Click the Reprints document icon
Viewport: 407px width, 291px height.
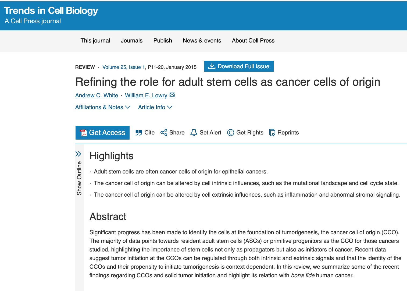(272, 133)
